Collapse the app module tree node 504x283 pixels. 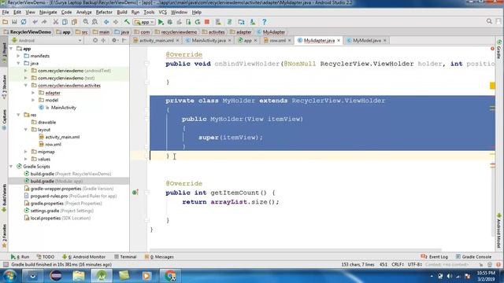coord(11,49)
